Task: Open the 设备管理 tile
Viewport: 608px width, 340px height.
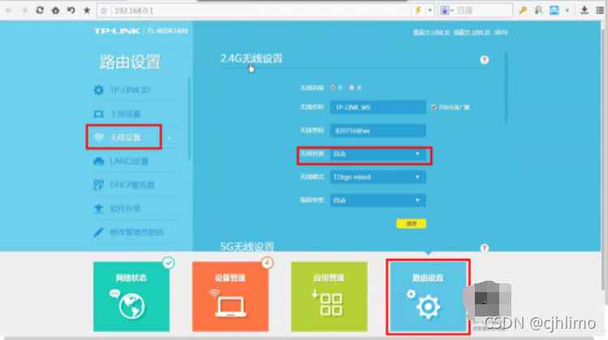Action: (231, 296)
